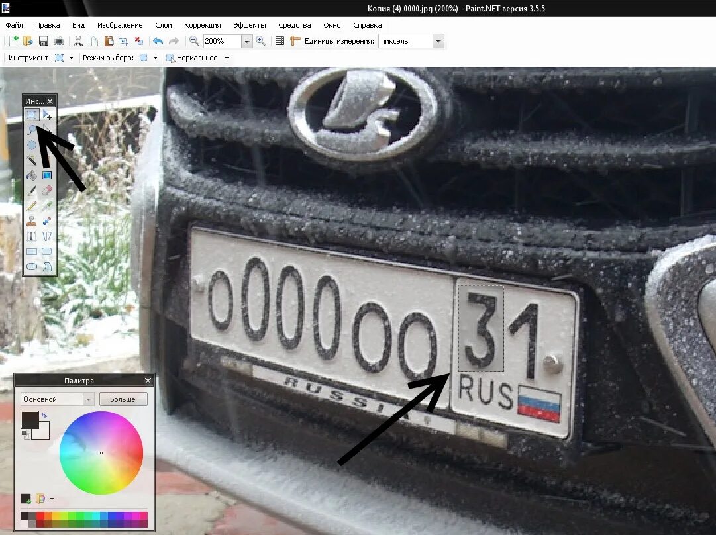The image size is (716, 535).
Task: Copy the selection using the toolbar icon
Action: (x=93, y=41)
